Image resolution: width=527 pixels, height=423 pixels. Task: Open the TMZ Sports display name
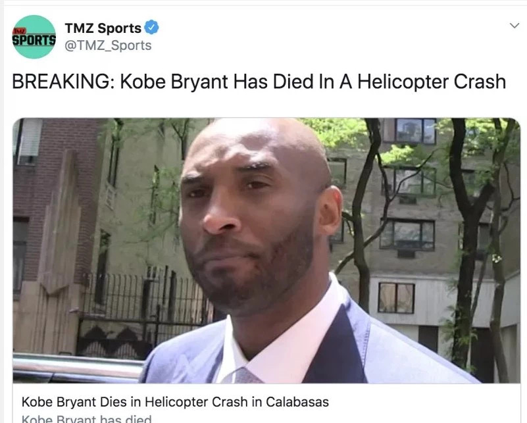pos(103,28)
